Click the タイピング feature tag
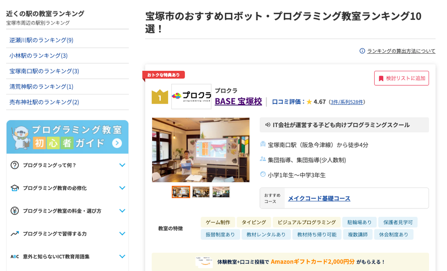Image resolution: width=447 pixels, height=271 pixels. click(x=254, y=222)
